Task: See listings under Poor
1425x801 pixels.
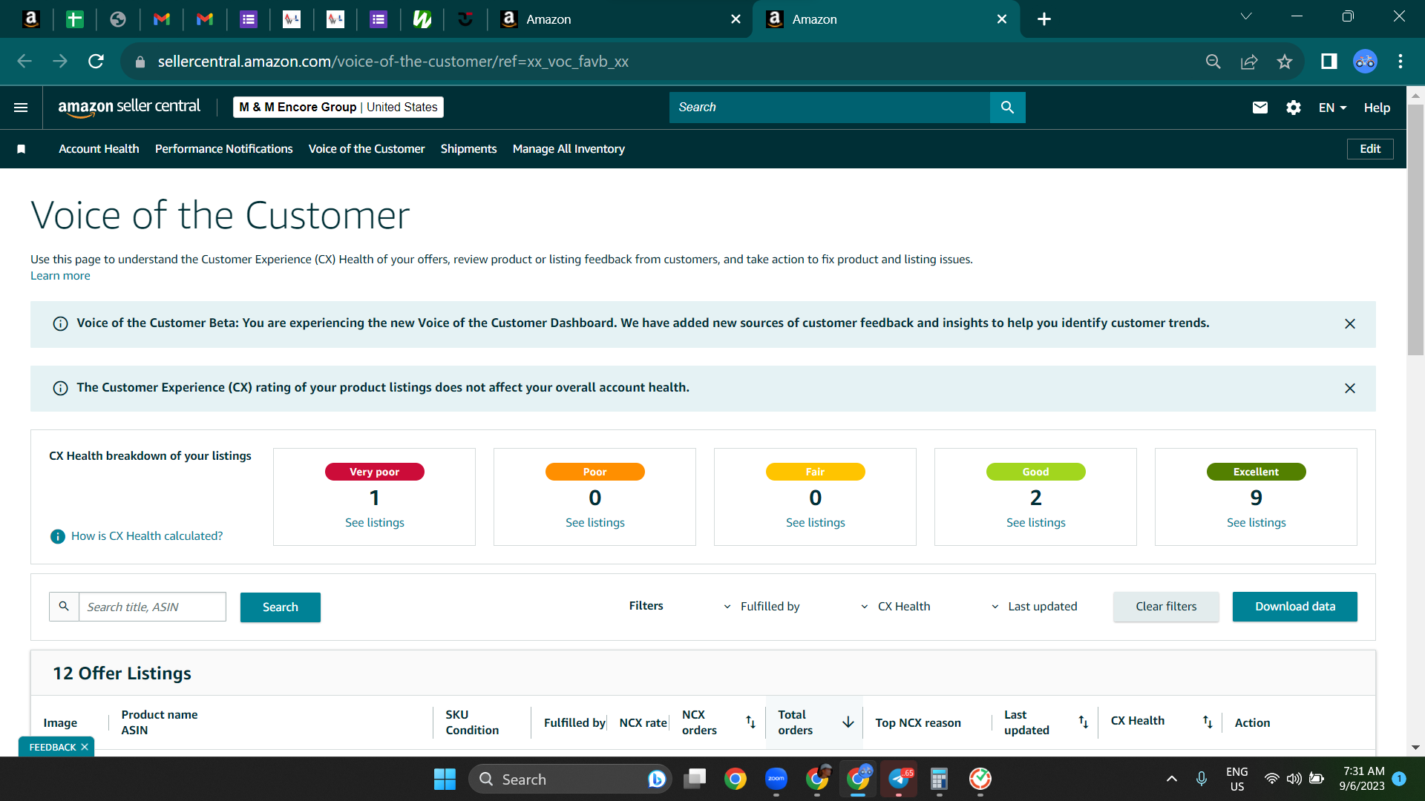Action: 595,523
